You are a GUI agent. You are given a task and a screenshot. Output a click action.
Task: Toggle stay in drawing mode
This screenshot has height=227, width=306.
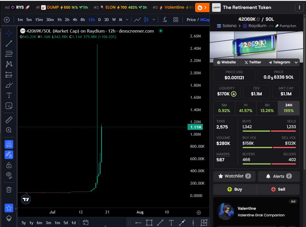click(9, 155)
